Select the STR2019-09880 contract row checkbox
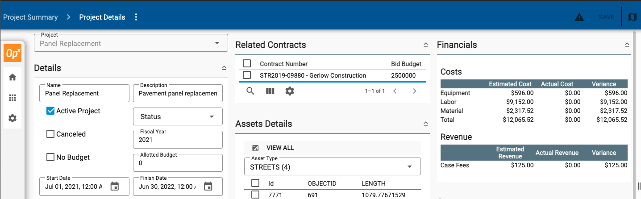 click(x=247, y=75)
